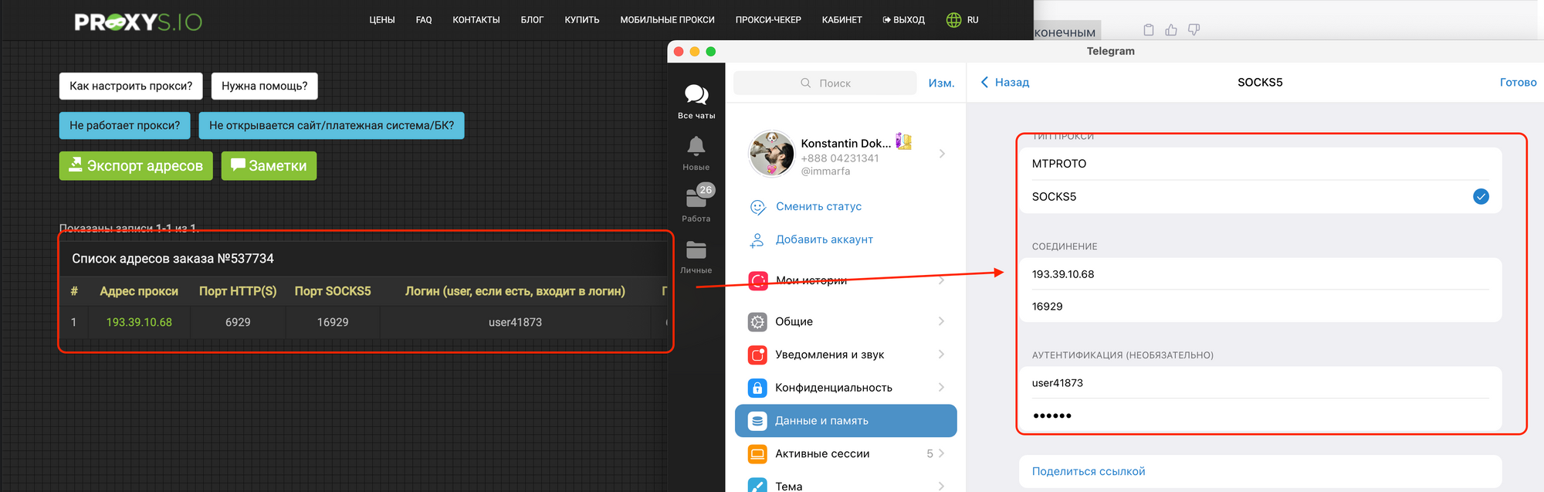The width and height of the screenshot is (1544, 492).
Task: Open Мои истории via its chevron
Action: click(941, 280)
